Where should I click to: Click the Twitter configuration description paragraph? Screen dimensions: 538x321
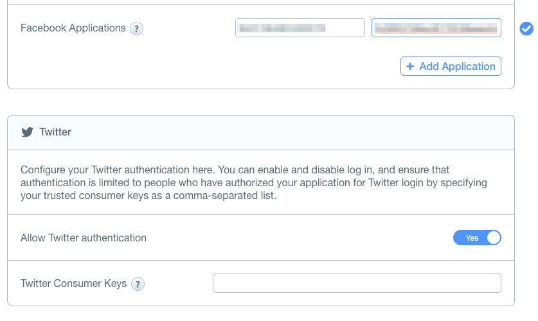pyautogui.click(x=254, y=182)
